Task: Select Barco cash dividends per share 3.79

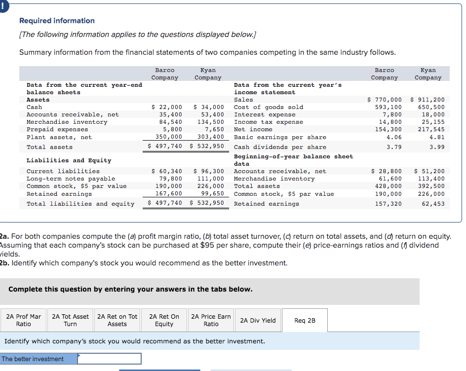Action: click(394, 147)
